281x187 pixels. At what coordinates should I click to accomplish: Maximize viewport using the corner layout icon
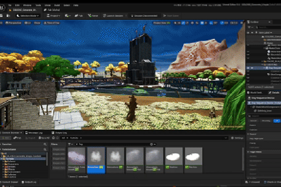pyautogui.click(x=242, y=23)
